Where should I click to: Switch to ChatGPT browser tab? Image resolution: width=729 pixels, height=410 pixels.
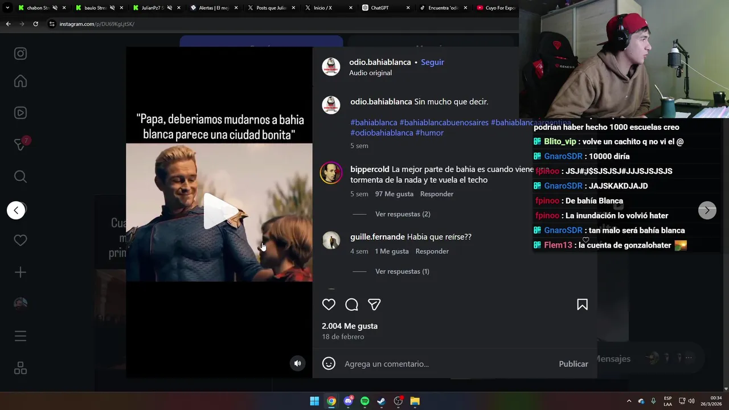pos(386,8)
